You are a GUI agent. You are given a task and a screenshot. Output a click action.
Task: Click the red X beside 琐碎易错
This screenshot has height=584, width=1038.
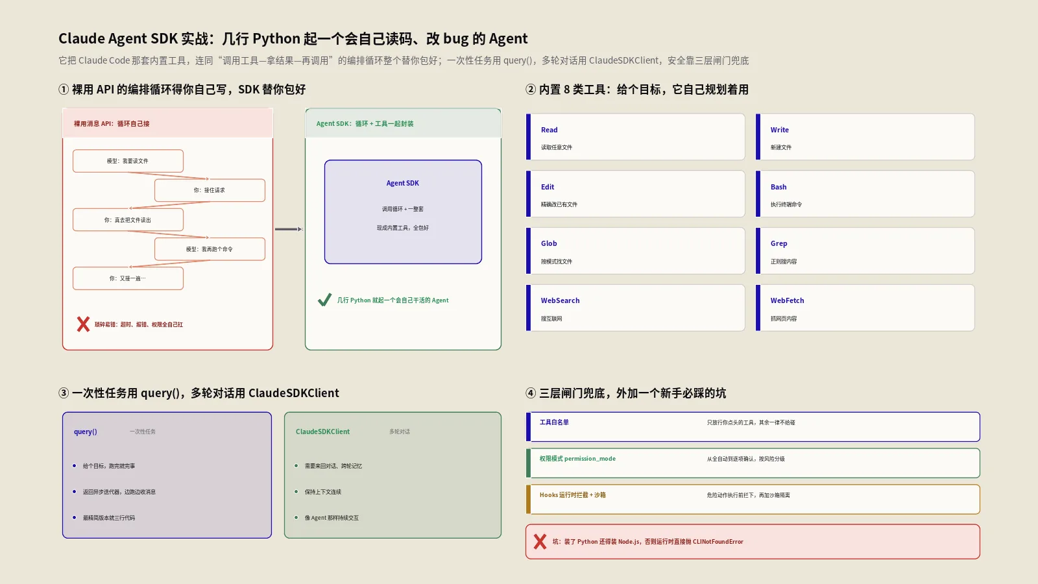point(83,324)
